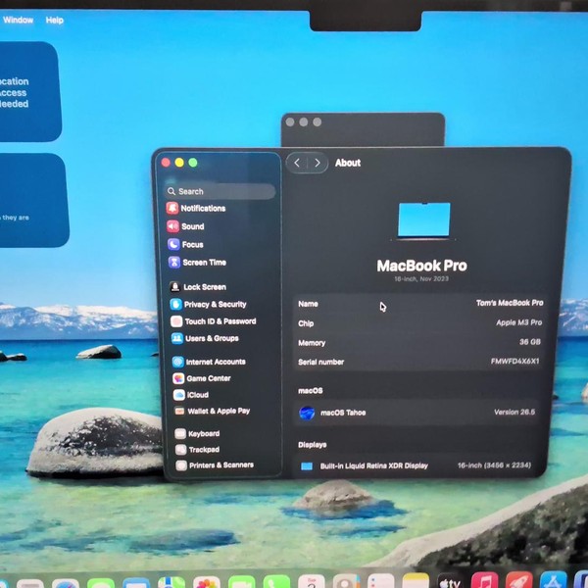Image resolution: width=588 pixels, height=588 pixels.
Task: Click the serial number "FMWFD4X6X1"
Action: point(514,361)
